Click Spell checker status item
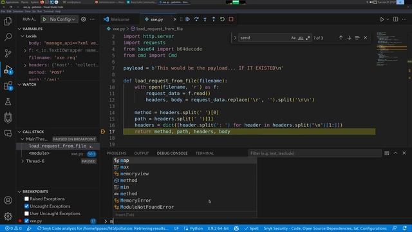412x232 pixels. (252, 228)
